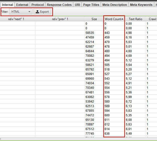Viewport: 157px width, 141px height.
Task: Click the Word Count sort arrow
Action: pyautogui.click(x=122, y=19)
